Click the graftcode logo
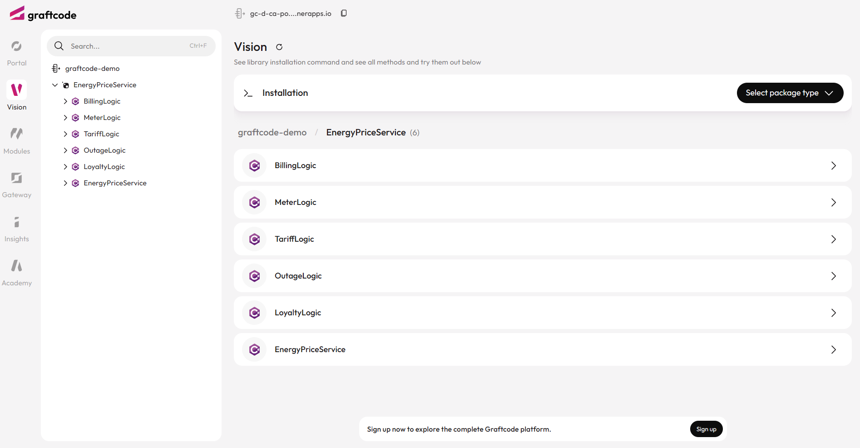This screenshot has width=860, height=448. coord(43,14)
